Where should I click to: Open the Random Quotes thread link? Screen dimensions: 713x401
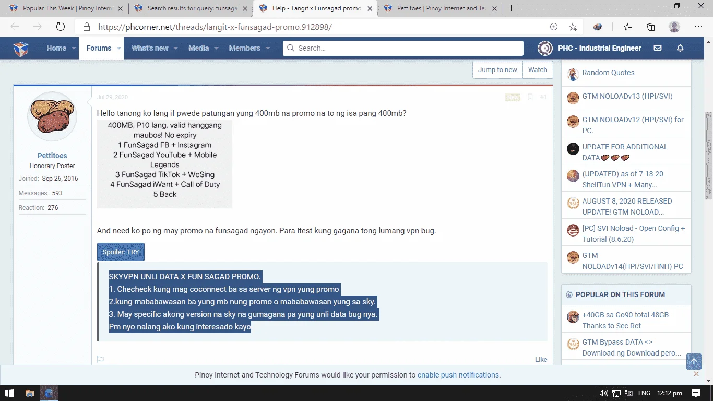(608, 73)
